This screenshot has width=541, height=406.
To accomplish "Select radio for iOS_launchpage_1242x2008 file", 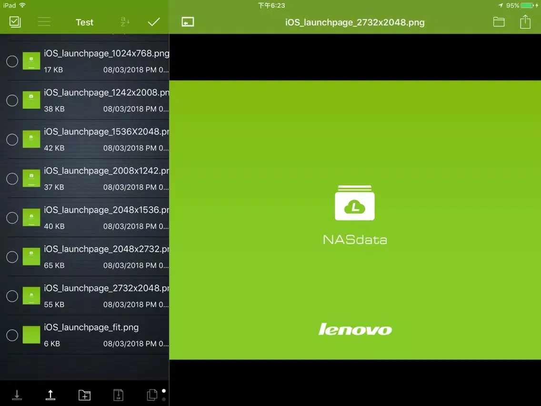I will [x=12, y=101].
